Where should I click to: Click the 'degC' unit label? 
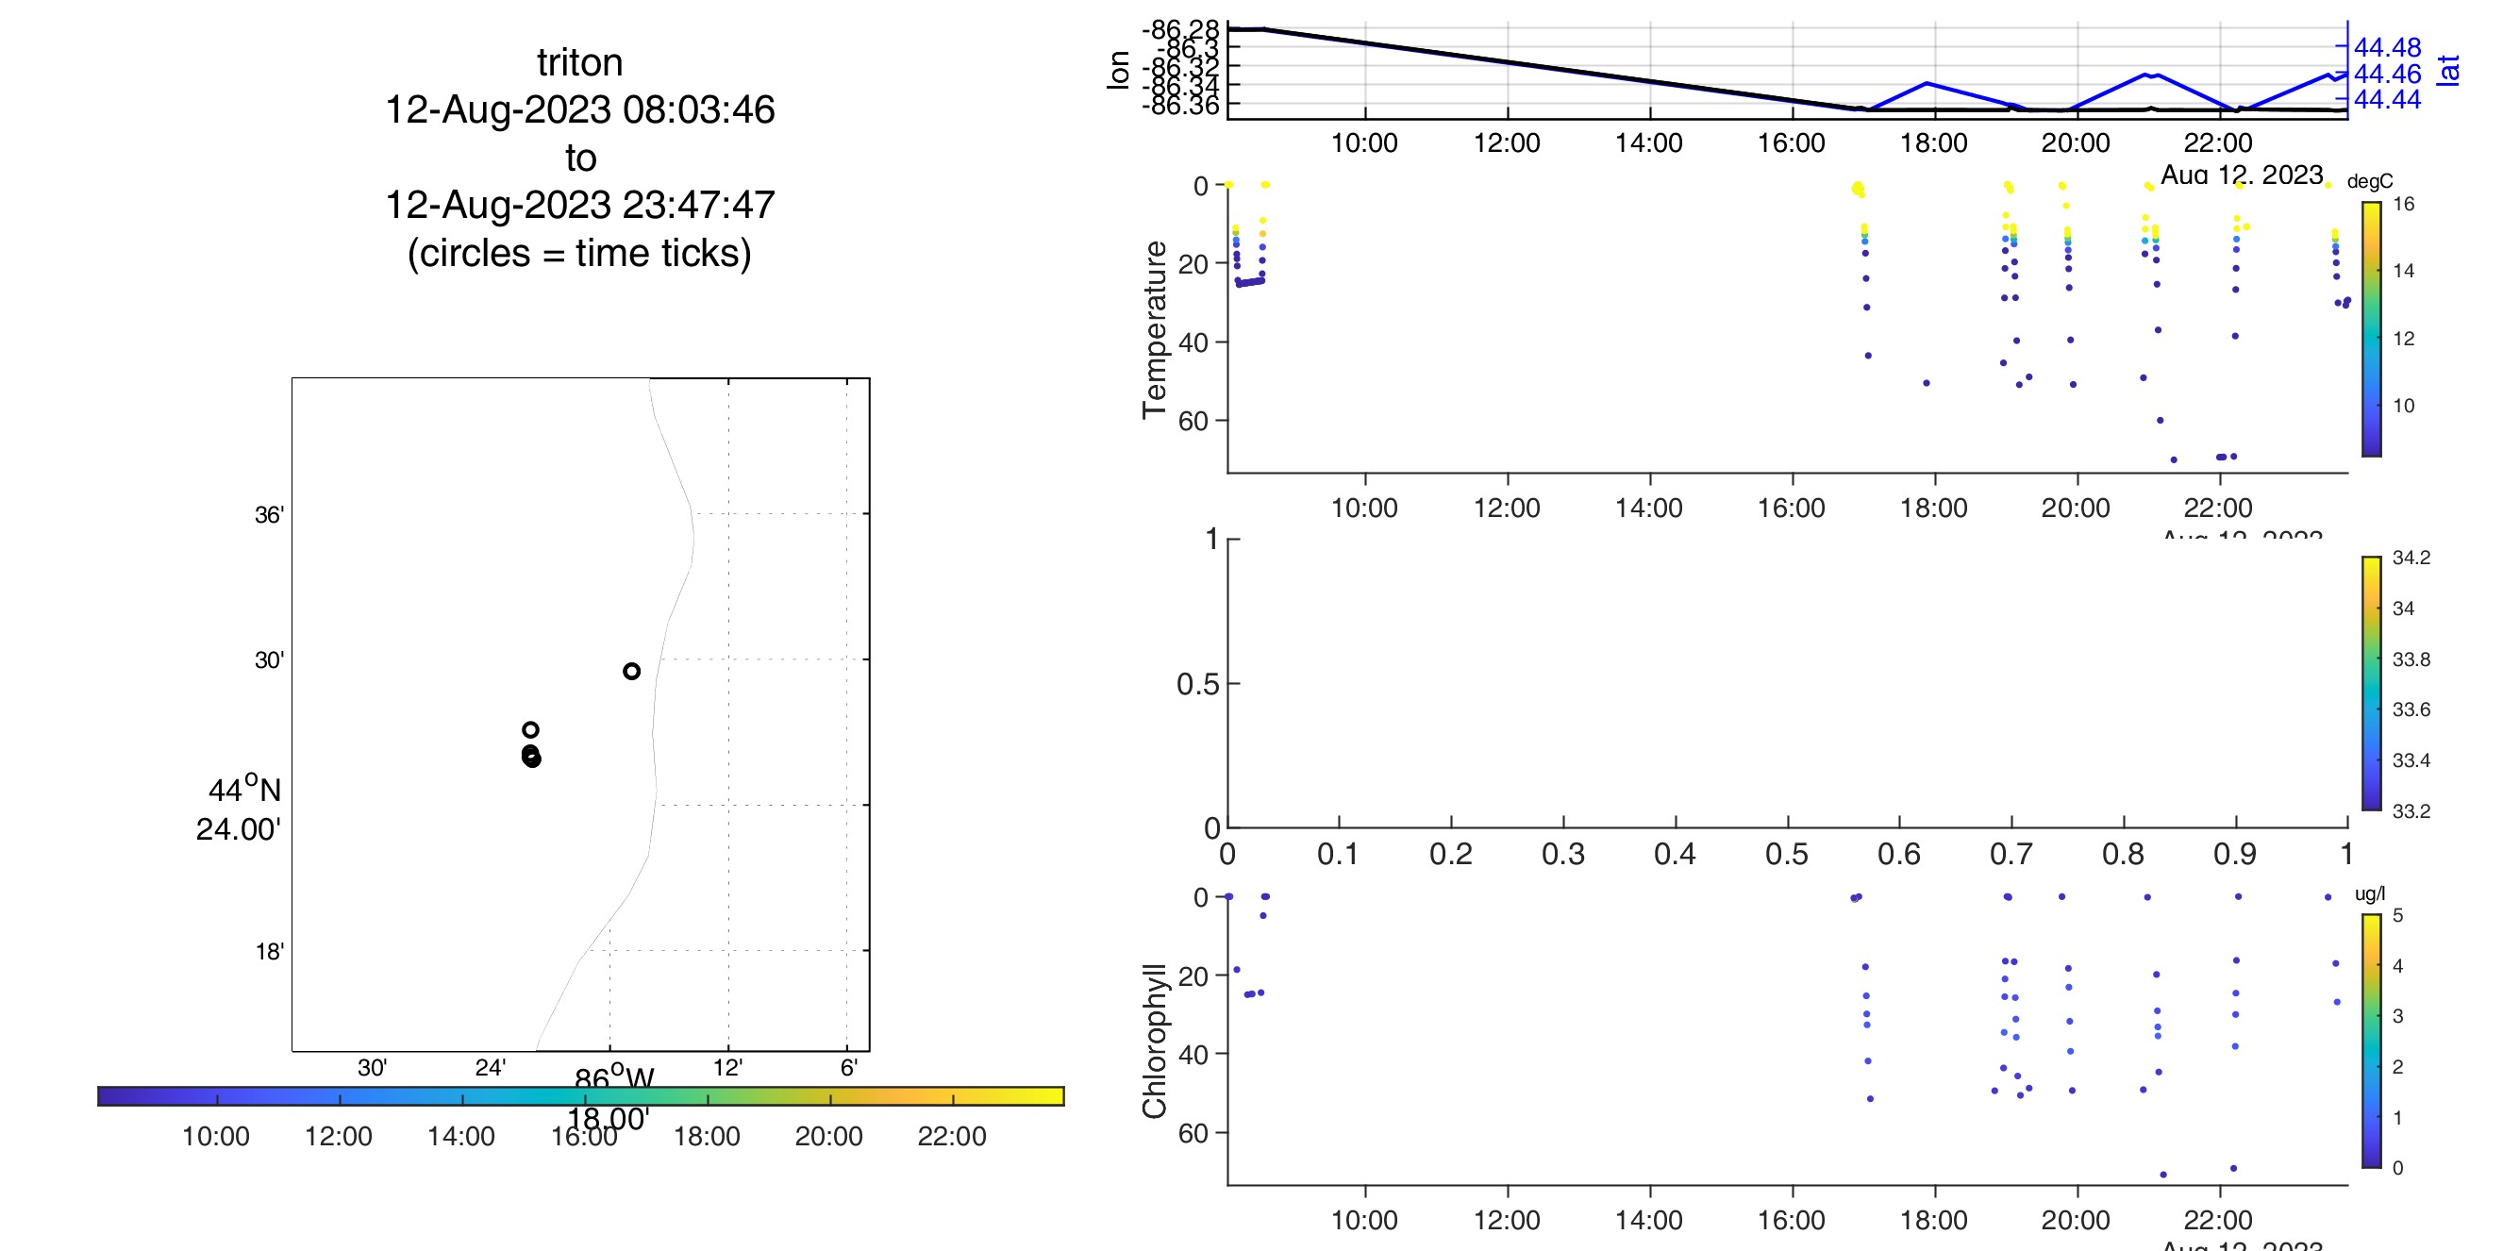2370,182
